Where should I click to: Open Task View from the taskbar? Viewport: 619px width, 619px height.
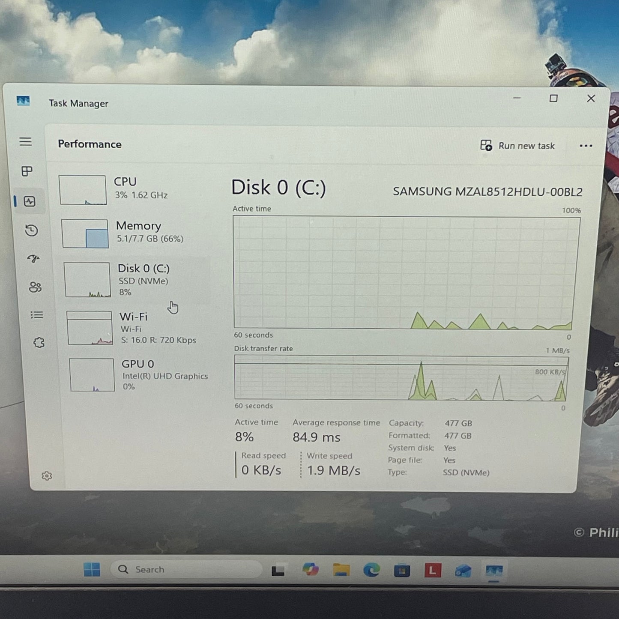pos(278,571)
